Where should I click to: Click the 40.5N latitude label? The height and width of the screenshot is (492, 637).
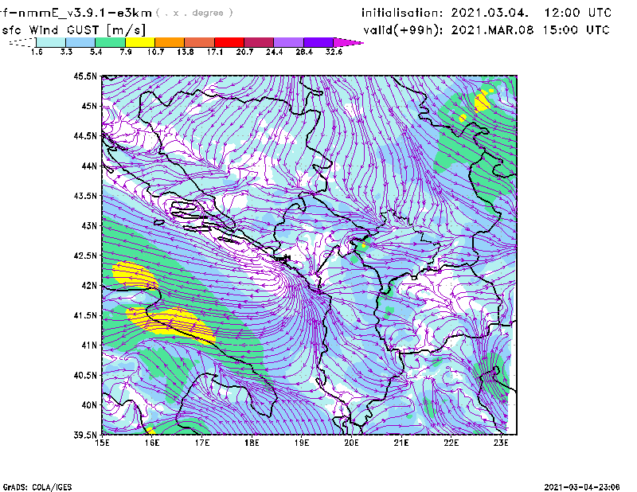click(x=85, y=375)
